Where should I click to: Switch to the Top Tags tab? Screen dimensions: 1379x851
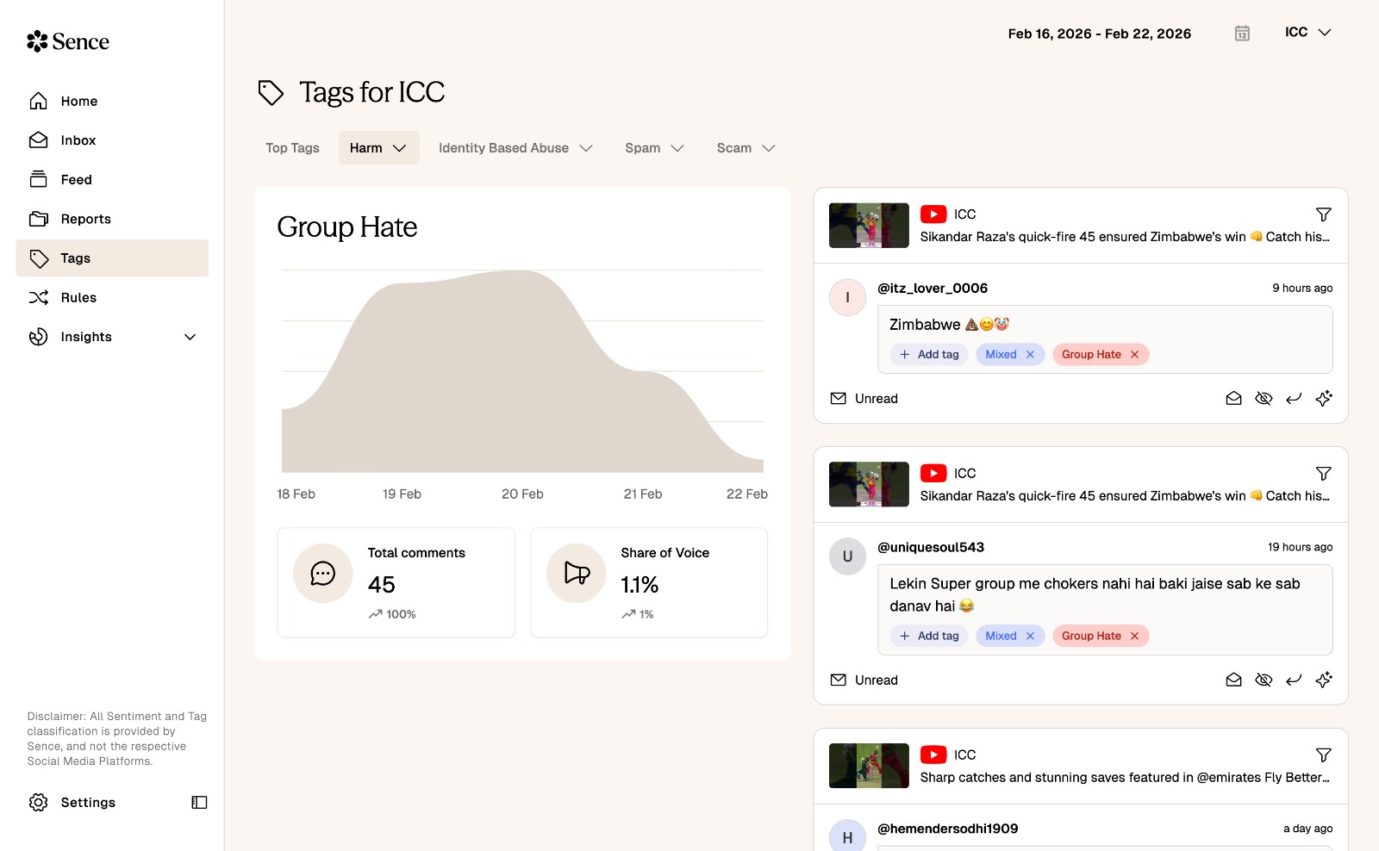point(292,148)
